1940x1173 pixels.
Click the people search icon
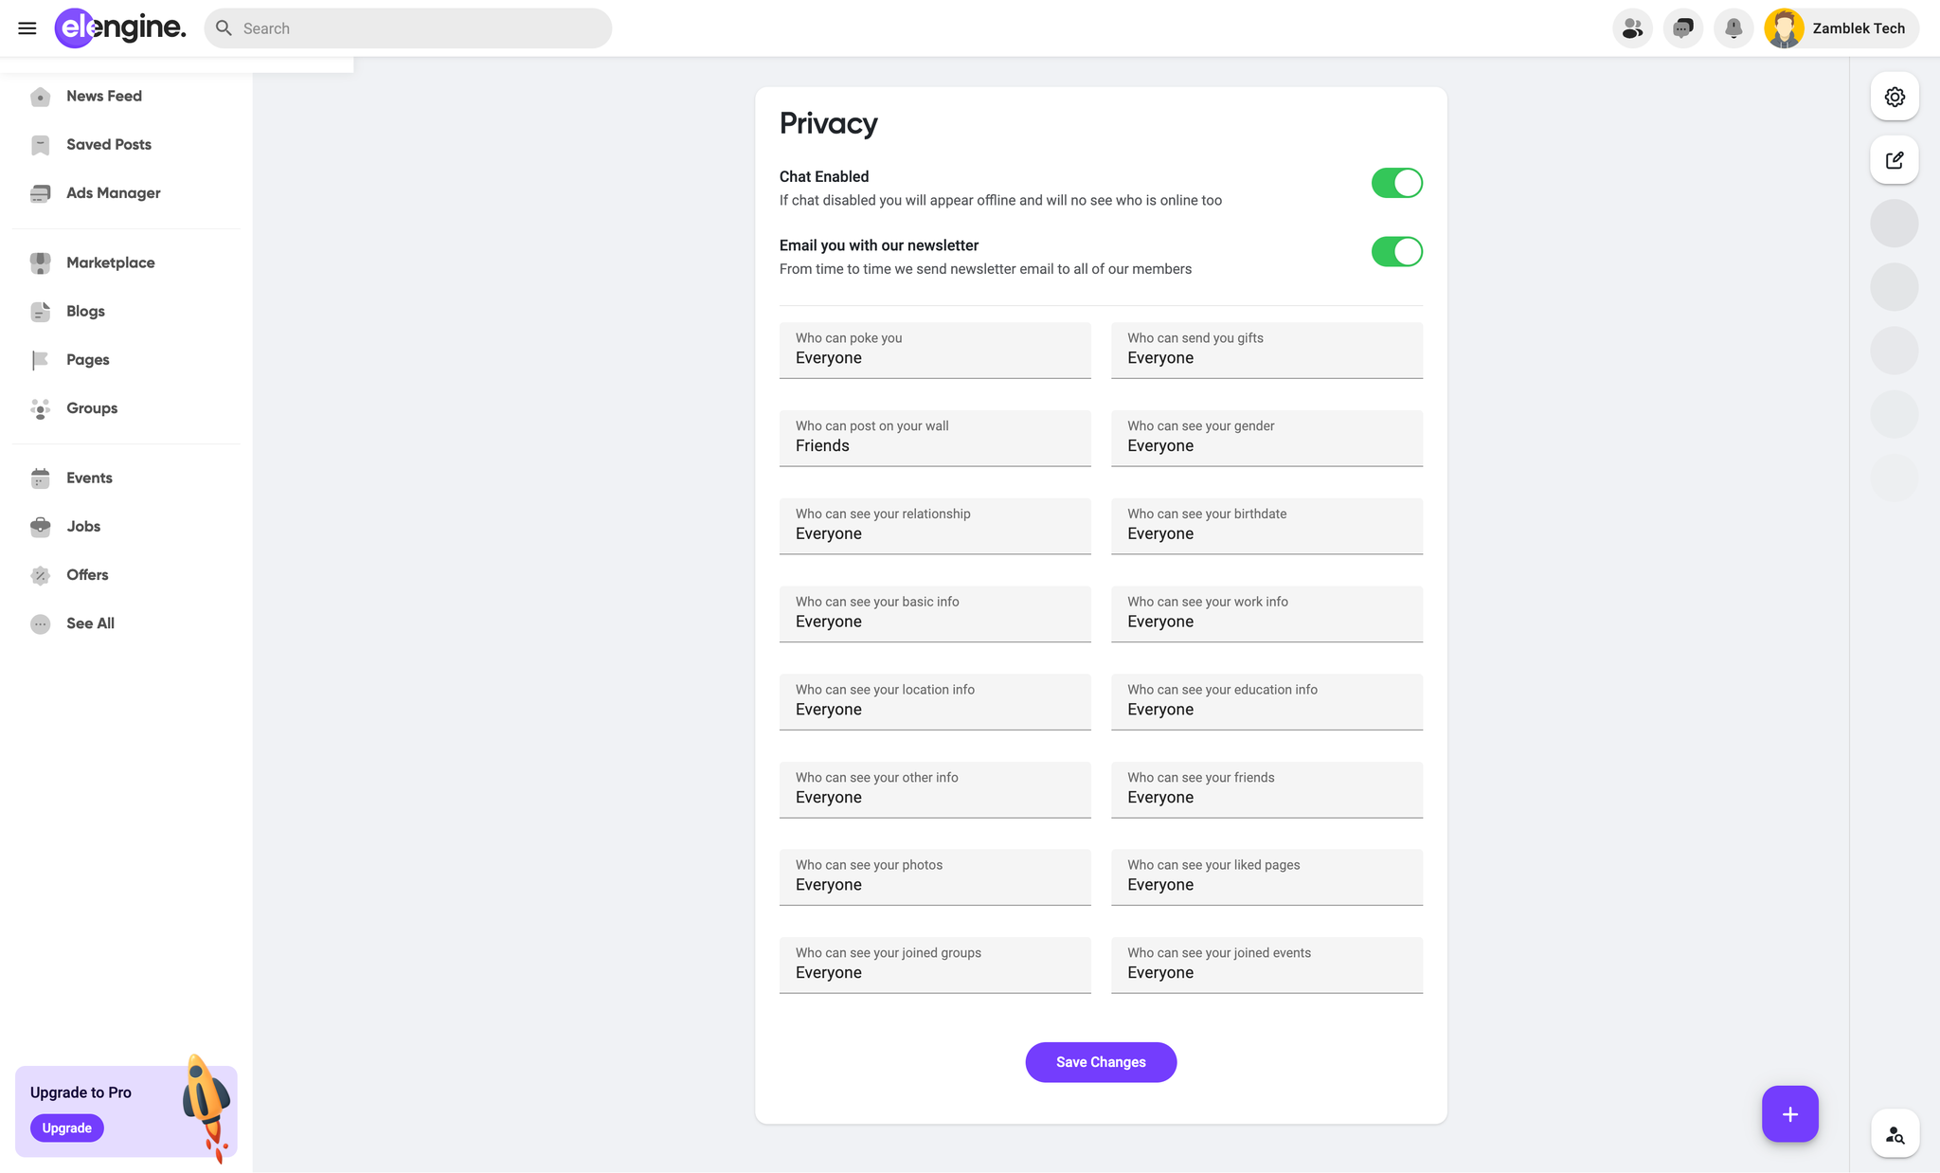tap(1895, 1134)
